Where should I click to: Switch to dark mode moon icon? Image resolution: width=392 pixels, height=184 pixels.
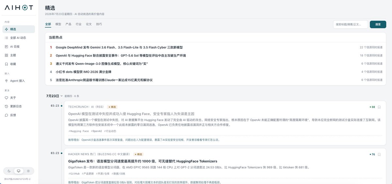click(9, 171)
